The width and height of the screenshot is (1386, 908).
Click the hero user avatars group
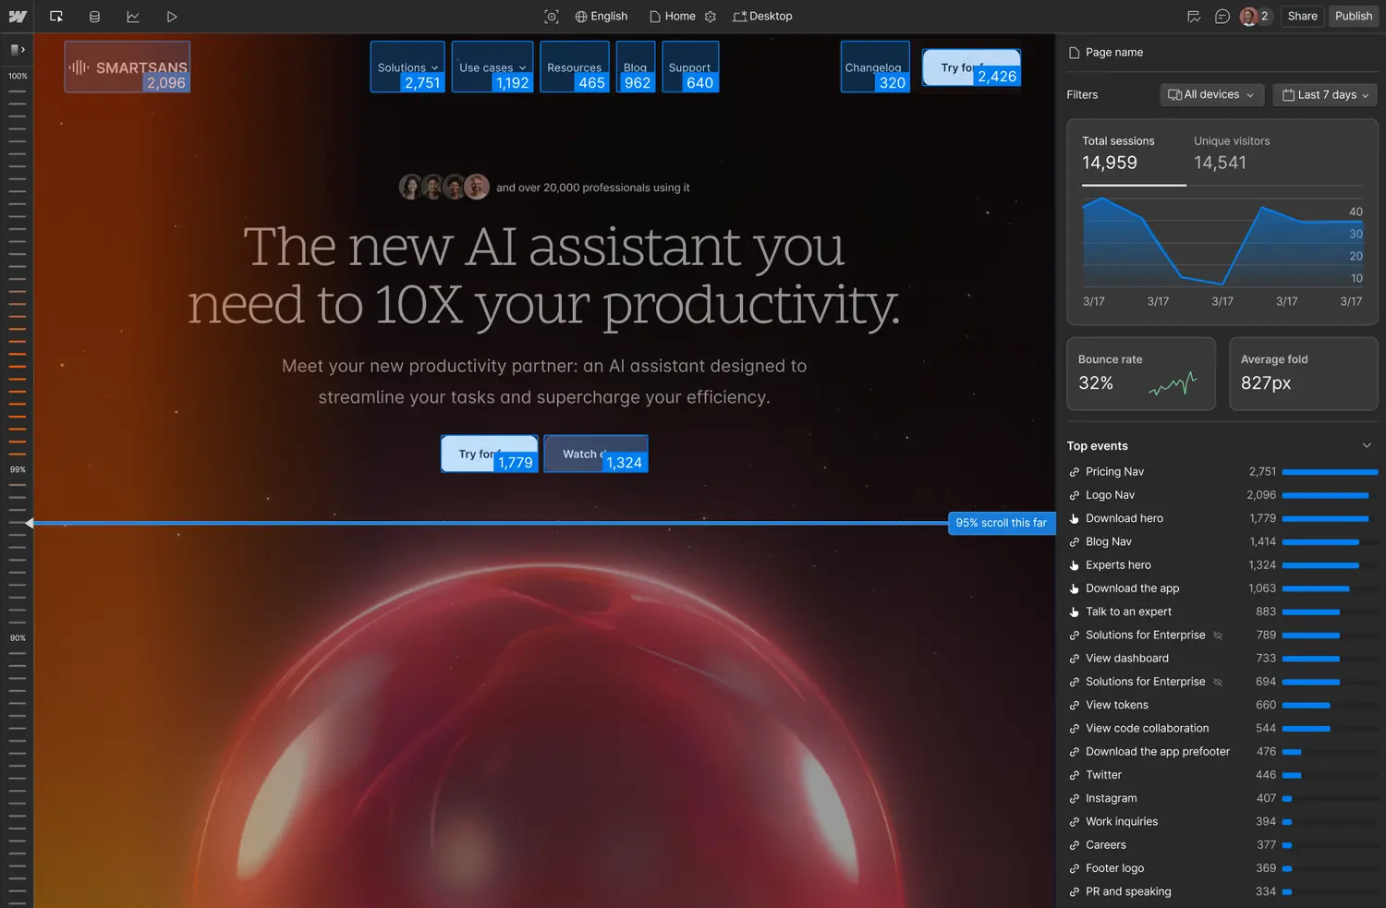444,188
